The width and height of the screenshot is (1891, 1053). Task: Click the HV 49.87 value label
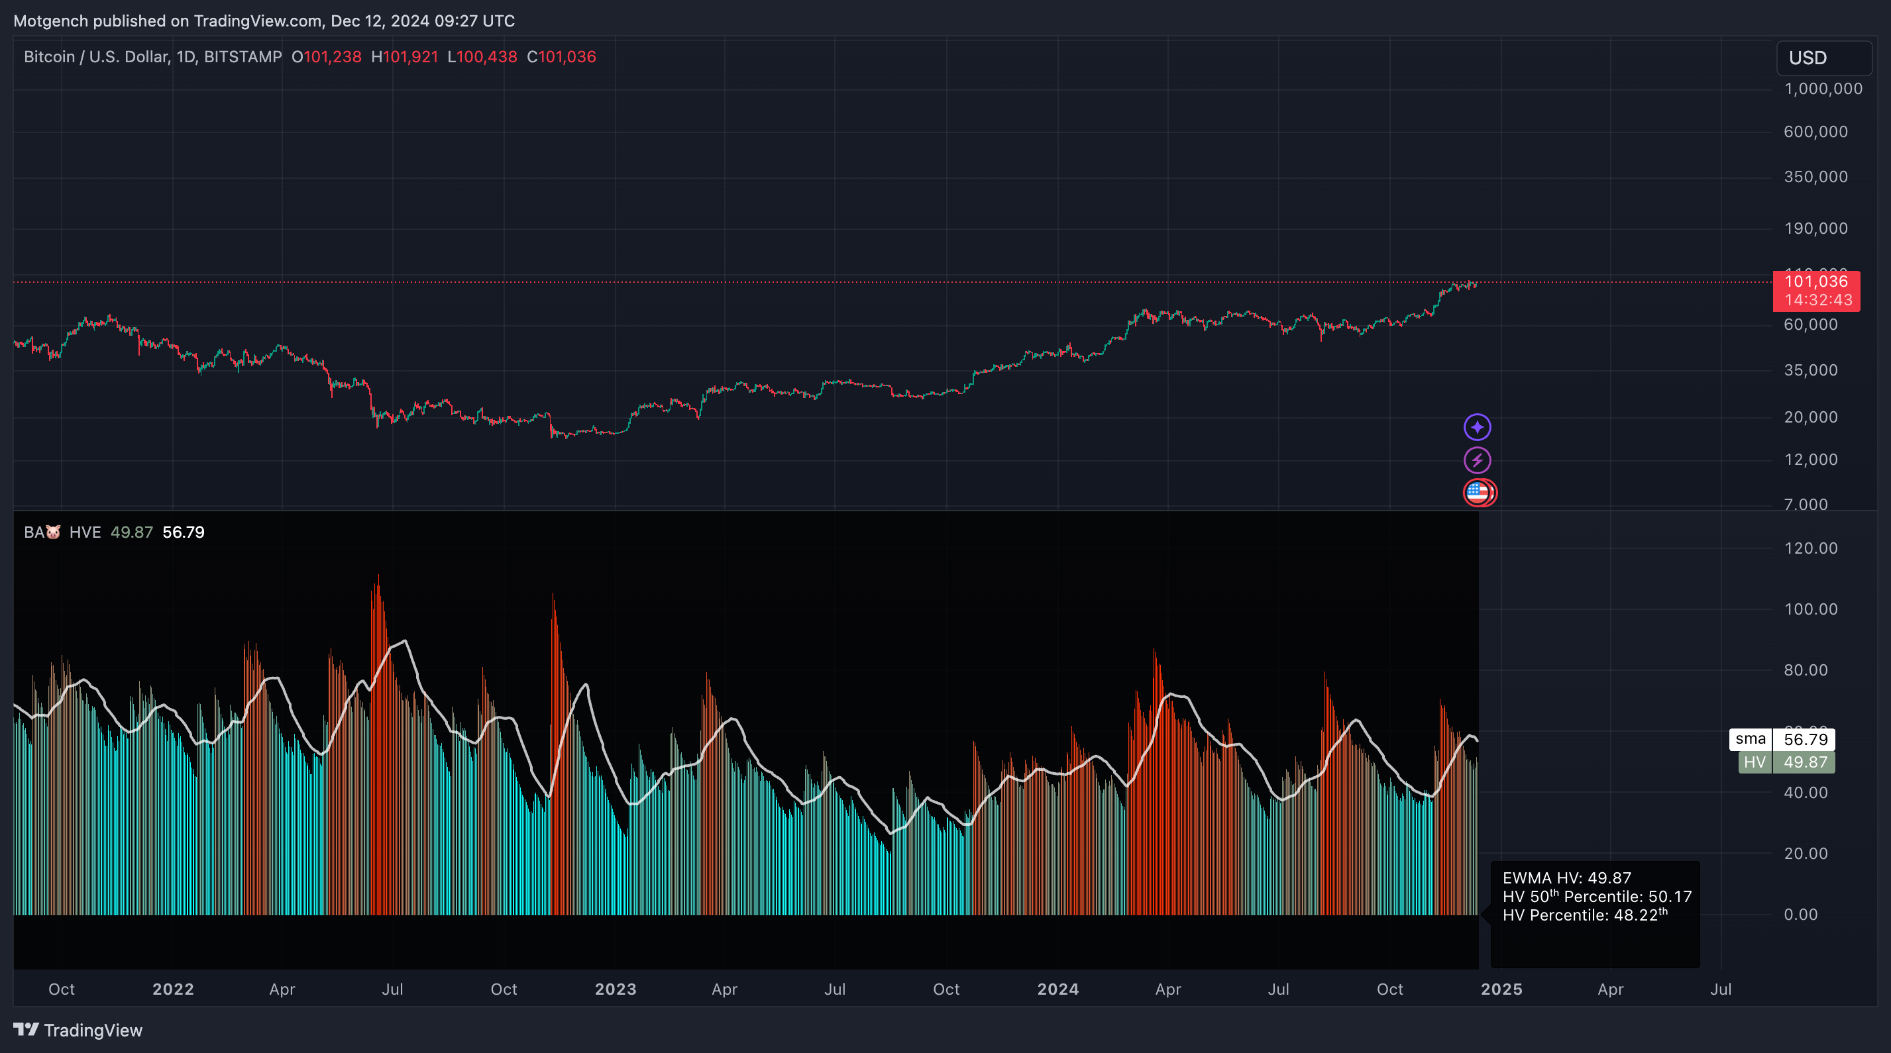[1786, 762]
